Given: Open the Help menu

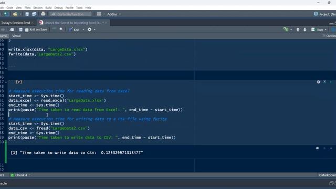Looking at the screenshot, I should point(88,8).
